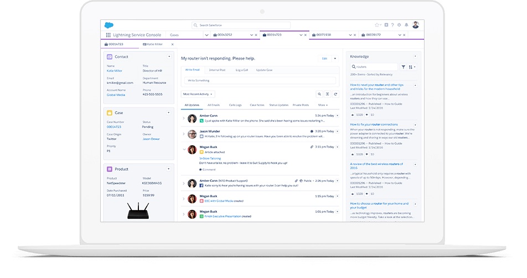Open dropdown on workspace tab 00043252
Image resolution: width=527 pixels, height=278 pixels.
251,35
